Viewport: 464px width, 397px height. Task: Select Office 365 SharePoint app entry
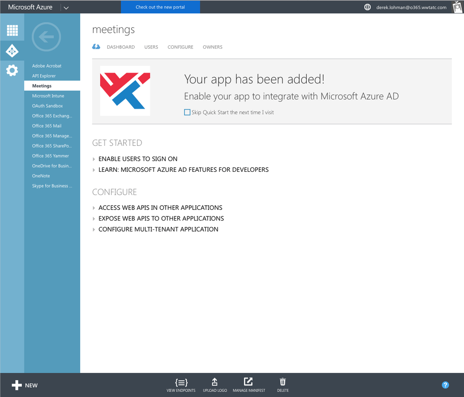click(x=52, y=146)
